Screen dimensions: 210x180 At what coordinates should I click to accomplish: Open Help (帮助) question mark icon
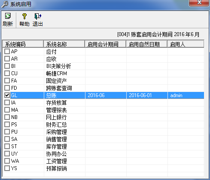coord(24,16)
